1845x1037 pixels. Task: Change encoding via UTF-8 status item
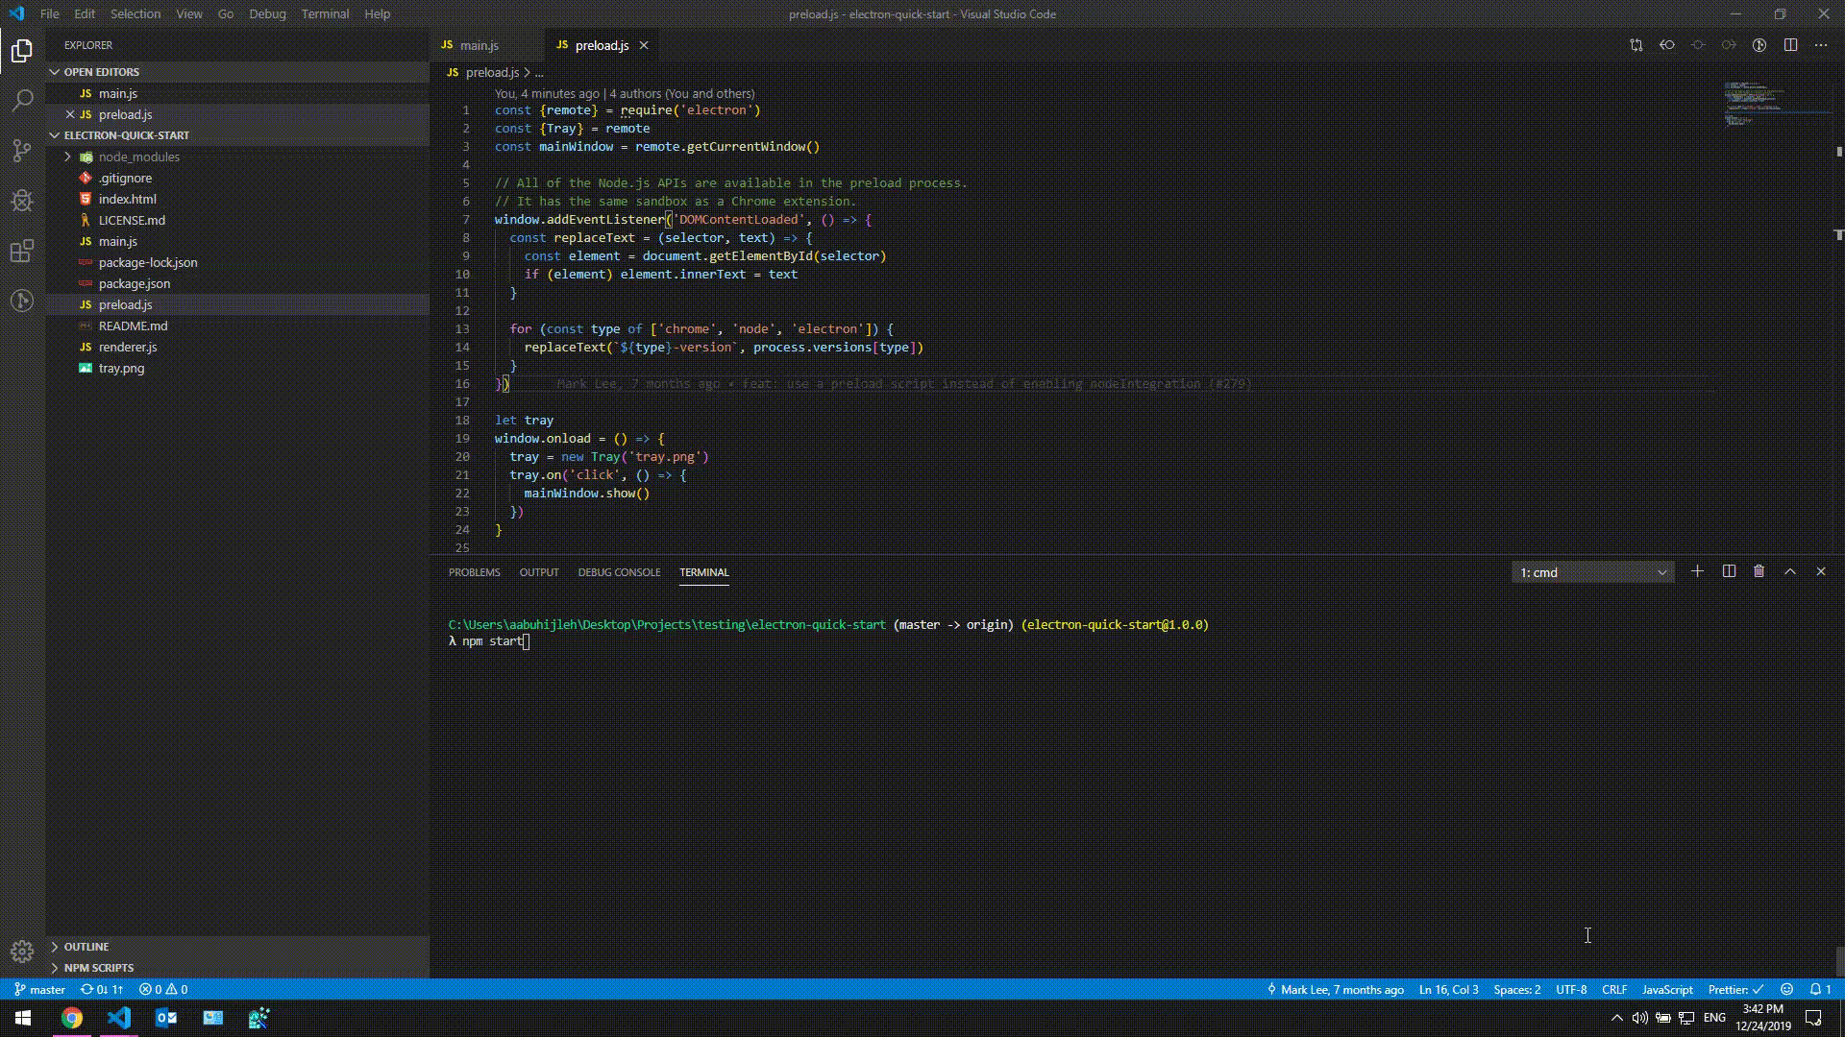[1571, 989]
